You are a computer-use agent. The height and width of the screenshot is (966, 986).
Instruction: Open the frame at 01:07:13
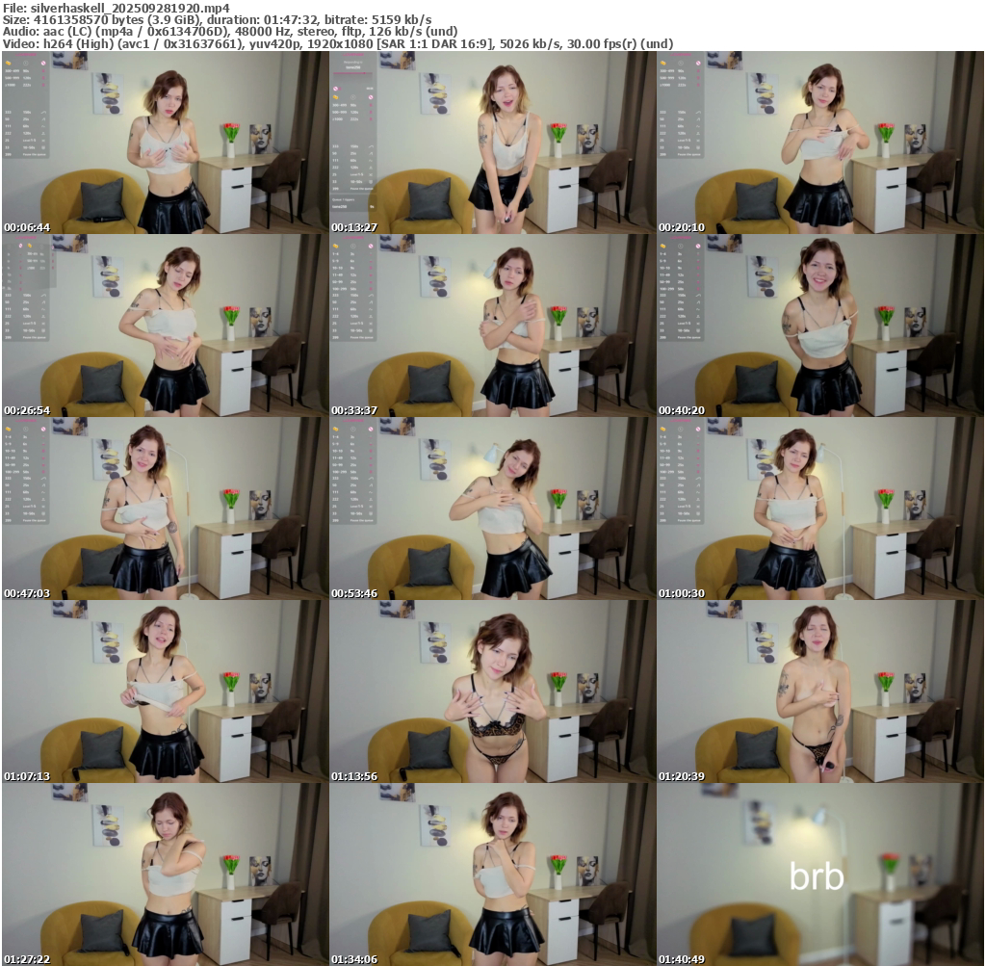pyautogui.click(x=165, y=692)
